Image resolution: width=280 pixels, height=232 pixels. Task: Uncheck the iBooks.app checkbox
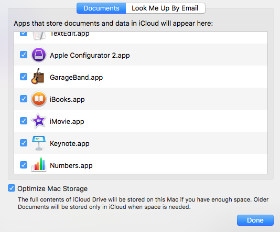coord(24,99)
